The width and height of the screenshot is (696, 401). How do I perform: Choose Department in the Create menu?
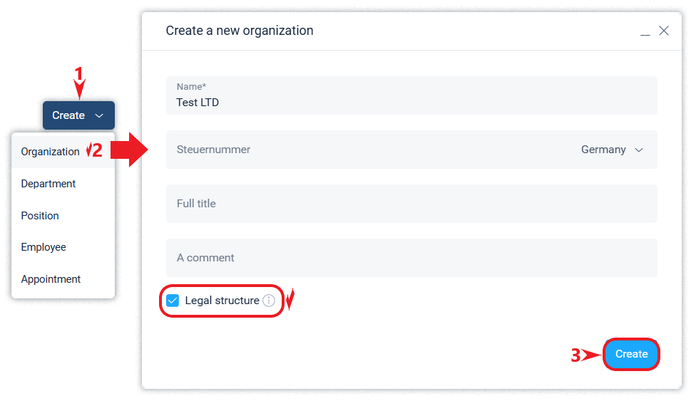click(x=48, y=184)
